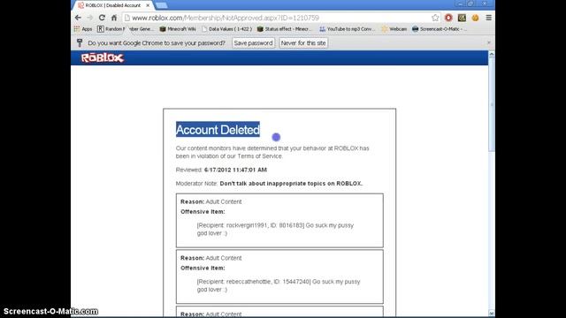Screen dimensions: 566x318
Task: Click the Save password button
Action: (253, 43)
